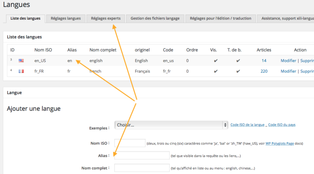Image resolution: width=314 pixels, height=174 pixels.
Task: Focus the Alias text input field
Action: [142, 156]
